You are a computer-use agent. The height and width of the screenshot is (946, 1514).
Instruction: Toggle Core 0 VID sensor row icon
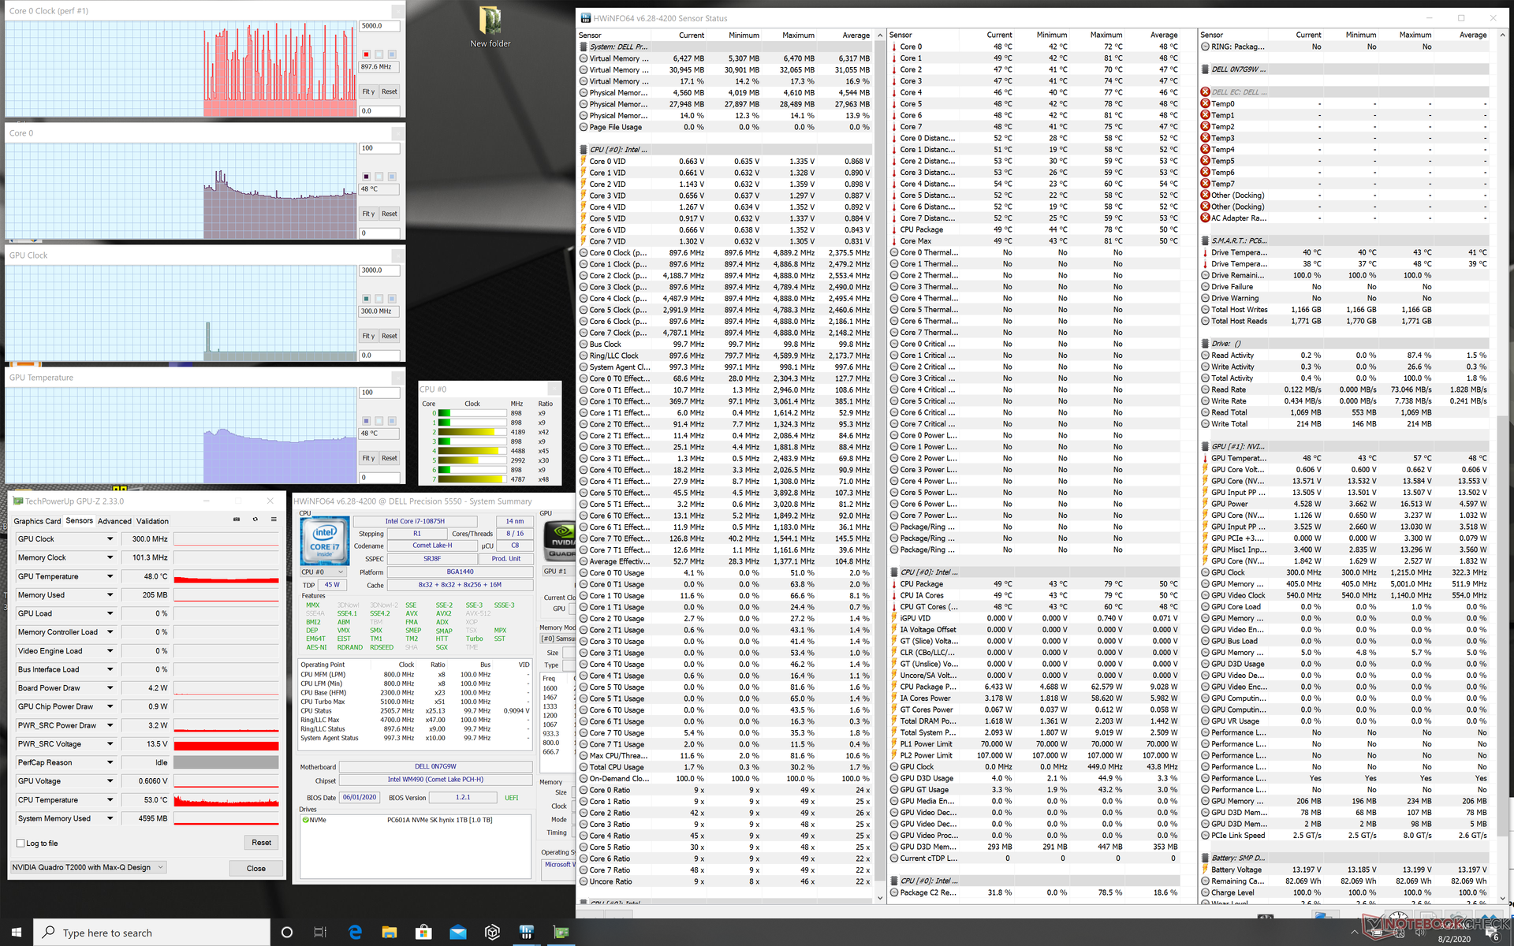tap(584, 162)
